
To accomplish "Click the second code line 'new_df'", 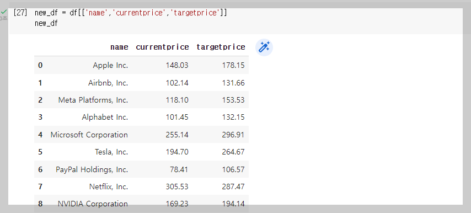I will point(46,23).
